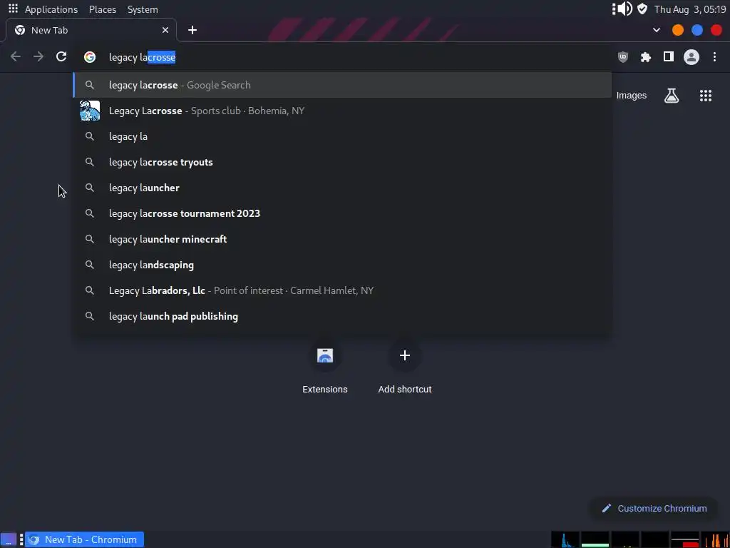Expand the tab search chevron
Screen dimensions: 730x548
[x=657, y=30]
